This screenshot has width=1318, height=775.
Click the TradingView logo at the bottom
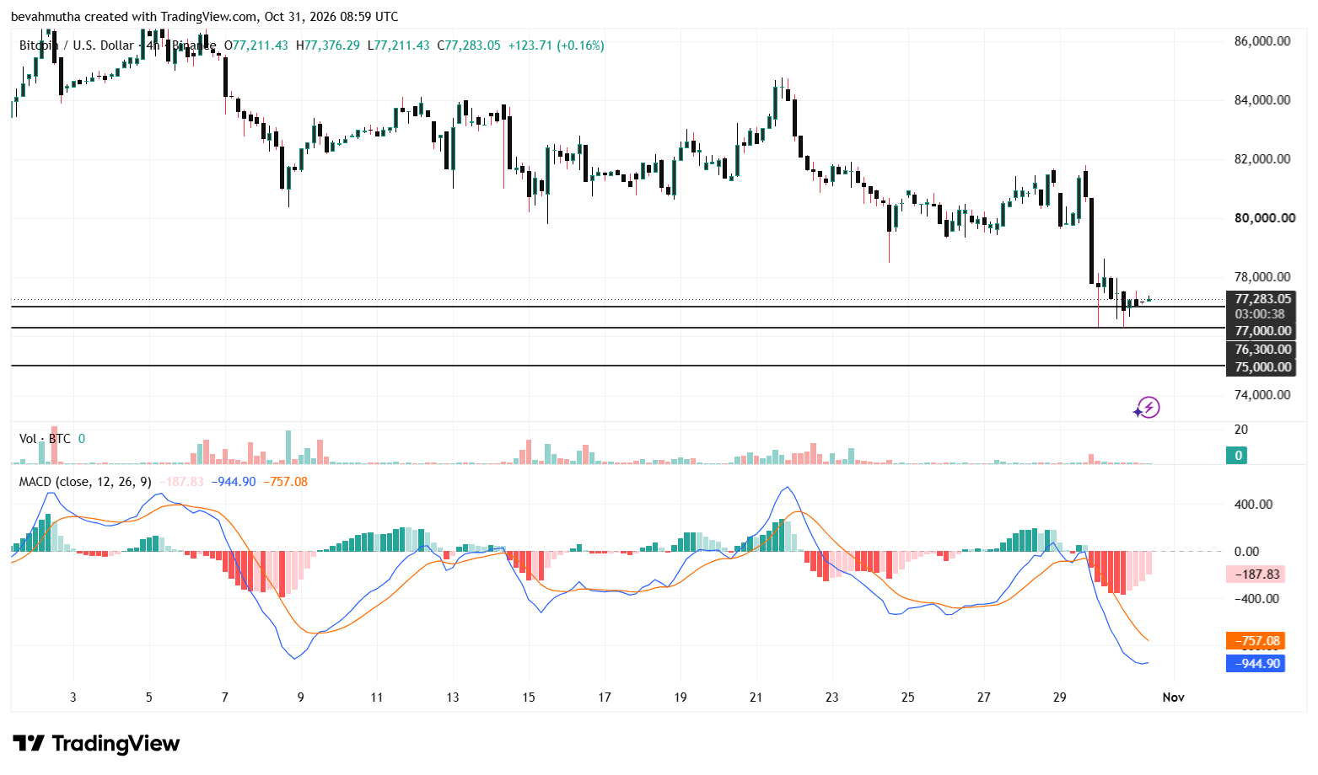coord(96,743)
